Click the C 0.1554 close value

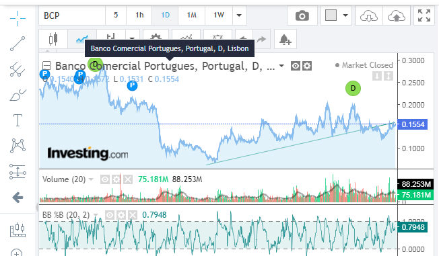pyautogui.click(x=164, y=79)
